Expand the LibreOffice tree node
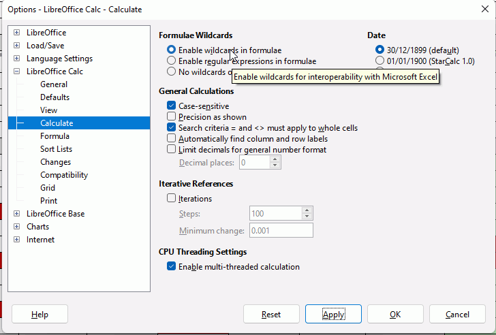Viewport: 496px width, 335px height. 17,33
